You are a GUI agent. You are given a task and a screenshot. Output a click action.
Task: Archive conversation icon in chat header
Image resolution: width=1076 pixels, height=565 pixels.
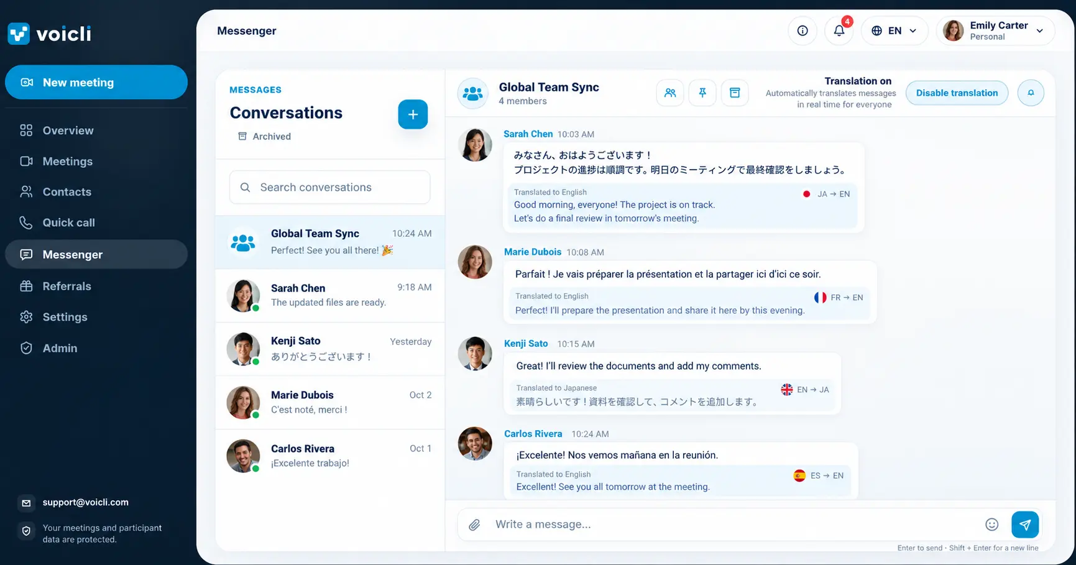(x=735, y=93)
